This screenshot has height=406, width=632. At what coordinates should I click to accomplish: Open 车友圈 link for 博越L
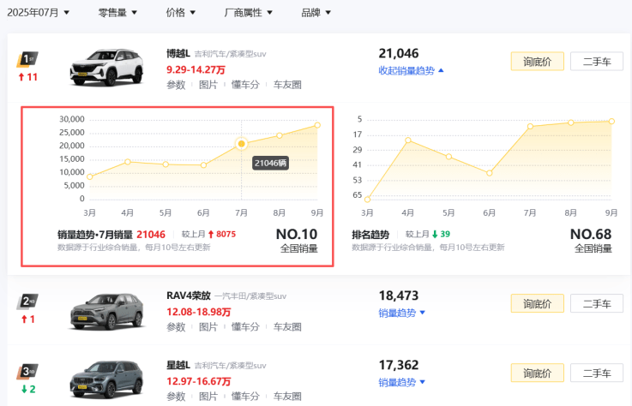[287, 85]
